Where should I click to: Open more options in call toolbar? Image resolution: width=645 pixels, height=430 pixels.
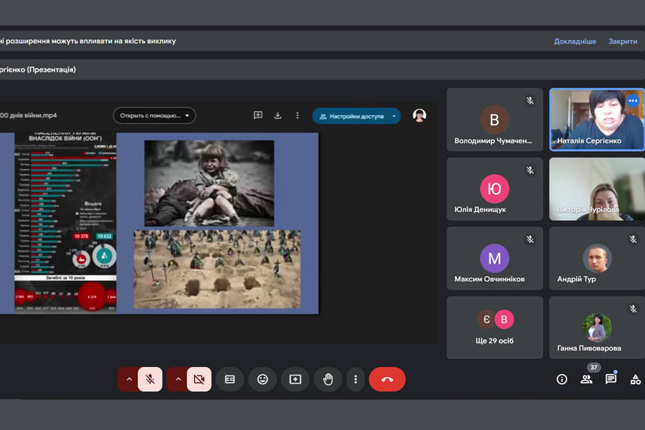(x=355, y=379)
